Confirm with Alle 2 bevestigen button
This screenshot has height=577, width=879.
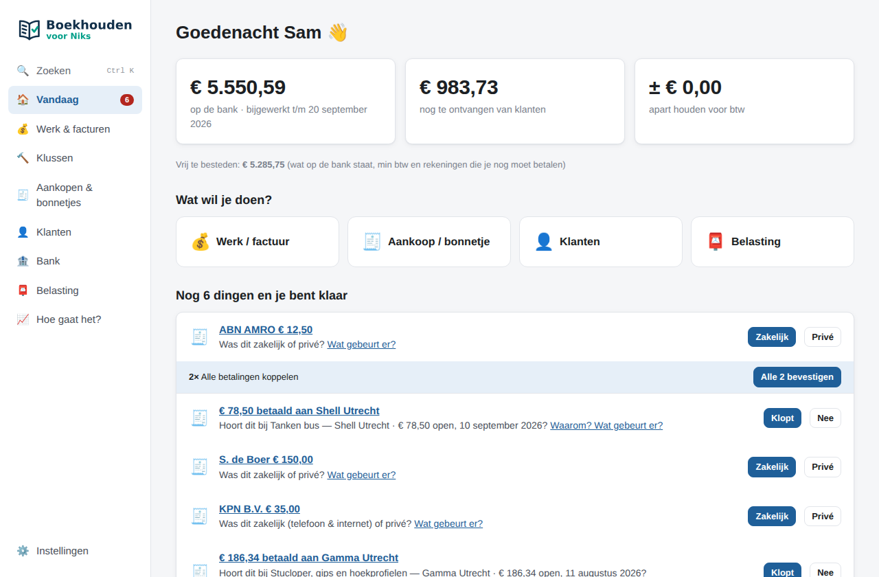[x=797, y=377]
